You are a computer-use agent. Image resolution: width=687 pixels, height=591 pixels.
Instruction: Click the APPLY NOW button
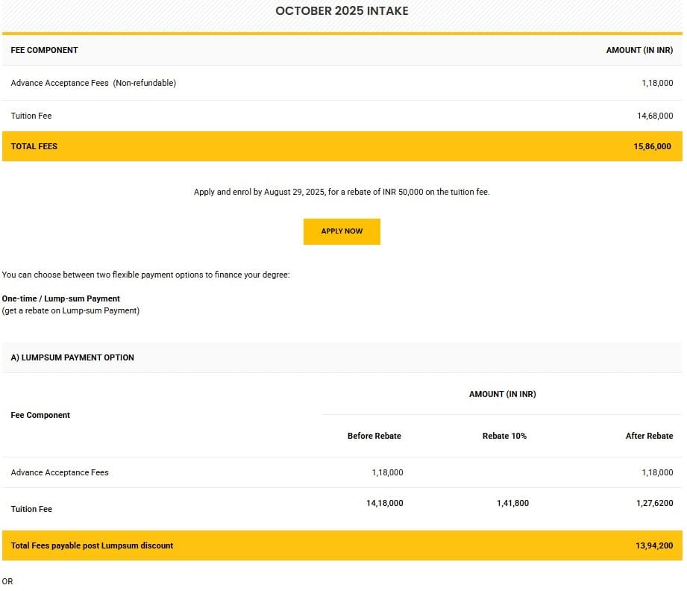[x=342, y=231]
